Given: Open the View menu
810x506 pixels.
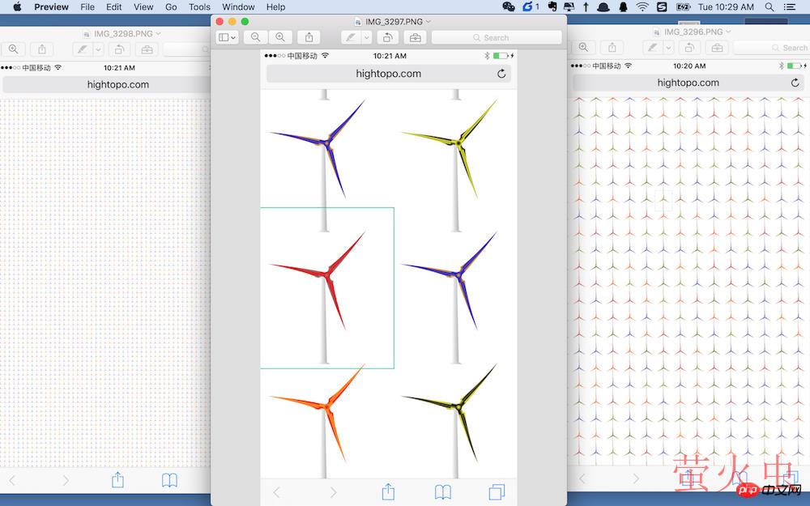Looking at the screenshot, I should point(143,6).
